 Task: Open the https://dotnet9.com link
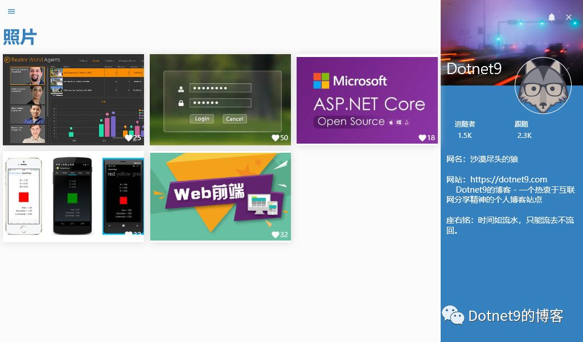(508, 180)
